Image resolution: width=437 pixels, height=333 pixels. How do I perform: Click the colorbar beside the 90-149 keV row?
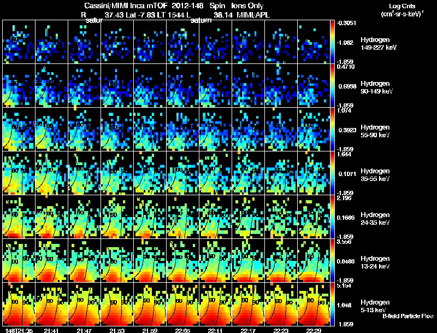pos(332,86)
